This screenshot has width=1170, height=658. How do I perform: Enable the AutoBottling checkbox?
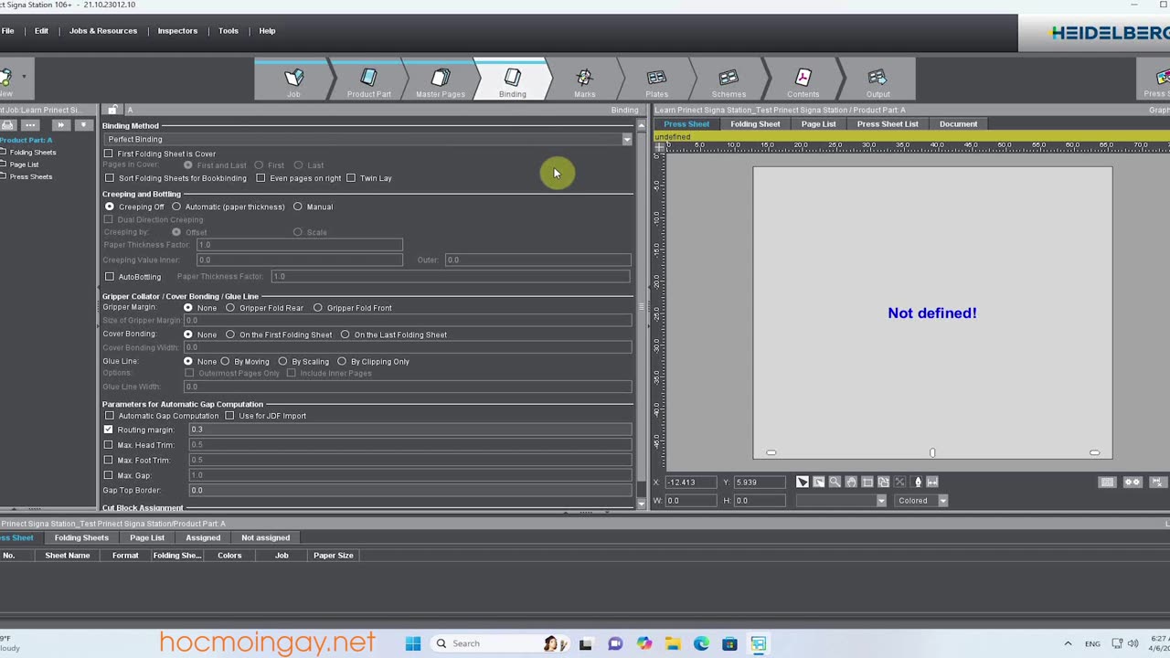pos(110,276)
